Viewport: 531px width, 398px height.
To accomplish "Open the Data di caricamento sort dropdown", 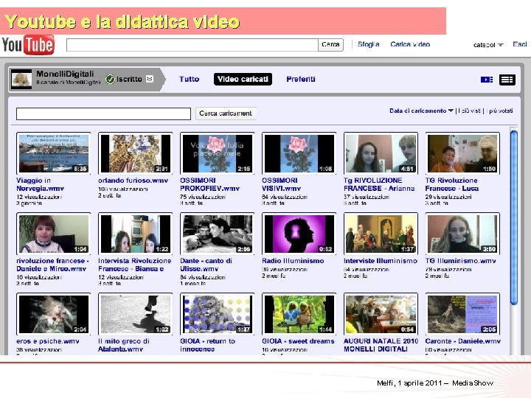I will point(421,111).
